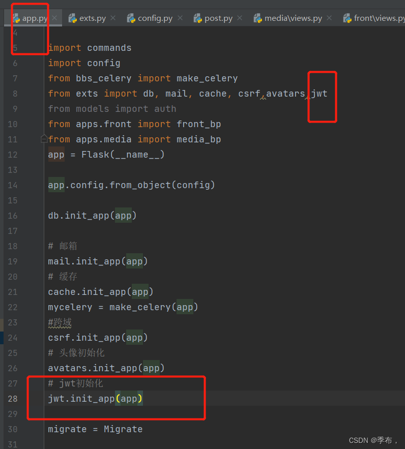Click line number 16 in gutter
This screenshot has height=449, width=405.
[13, 216]
